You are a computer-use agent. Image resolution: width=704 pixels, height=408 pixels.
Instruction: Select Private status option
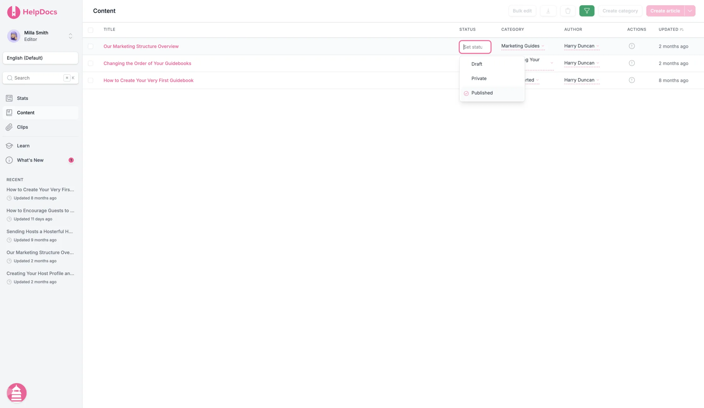pos(492,78)
